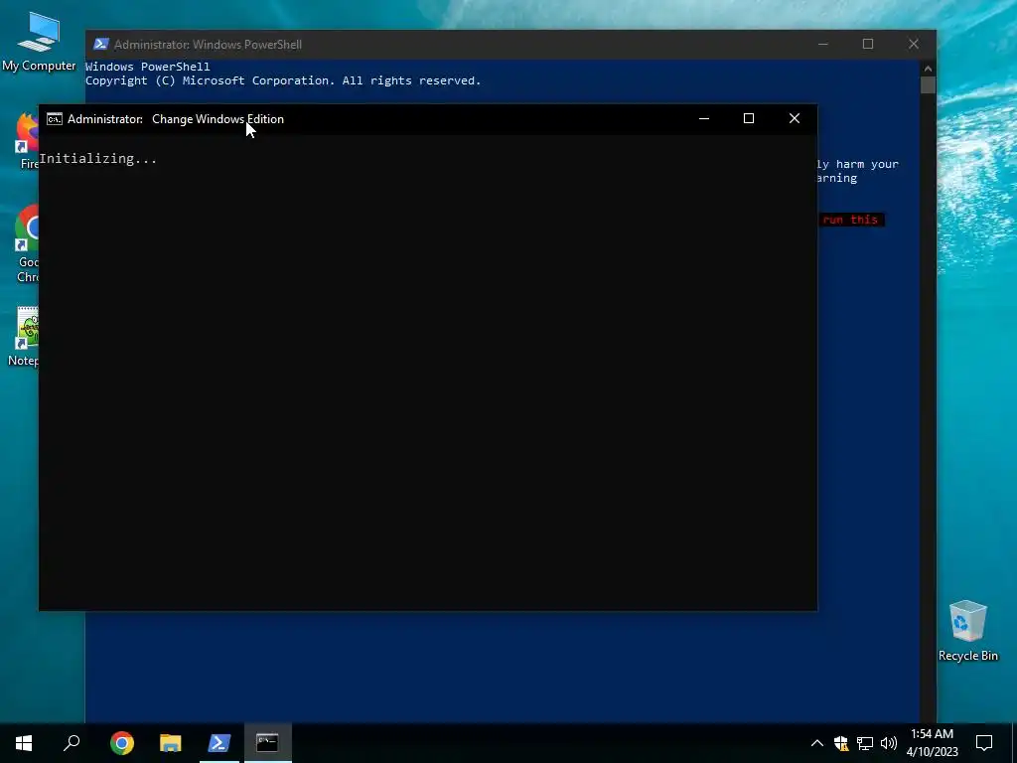Open taskbar search magnifier

tap(72, 743)
